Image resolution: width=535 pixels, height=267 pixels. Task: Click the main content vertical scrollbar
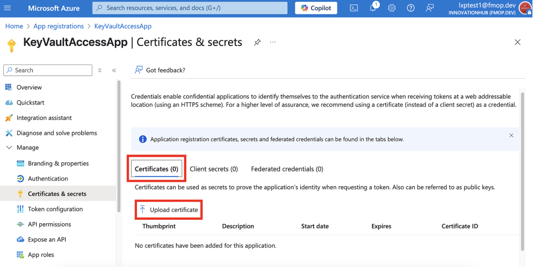point(523,171)
